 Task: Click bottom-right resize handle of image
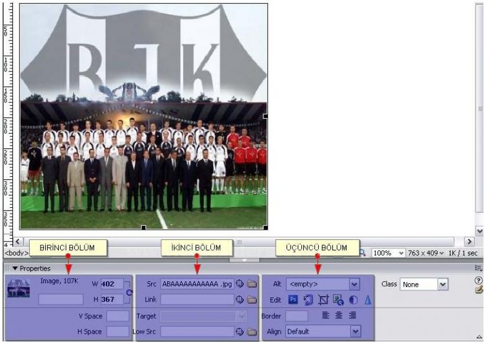[x=265, y=228]
